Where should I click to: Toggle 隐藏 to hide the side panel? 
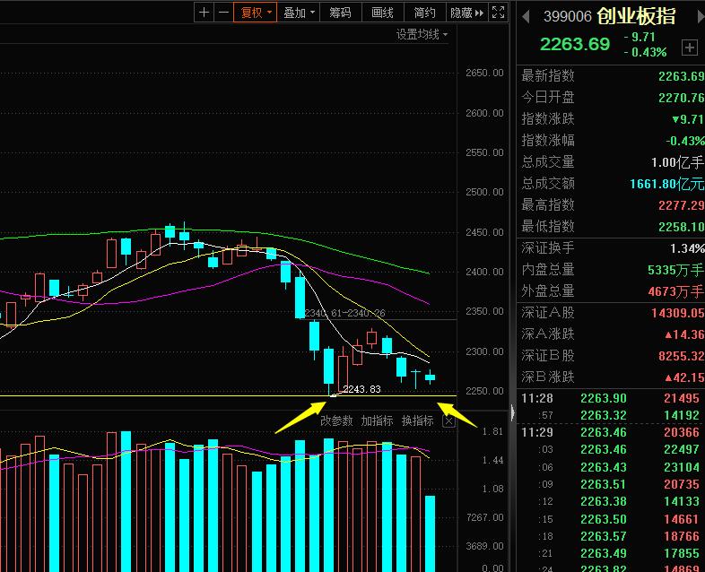pyautogui.click(x=466, y=13)
